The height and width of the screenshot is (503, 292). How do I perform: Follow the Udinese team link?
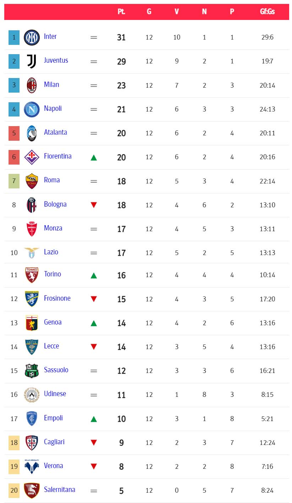(55, 394)
